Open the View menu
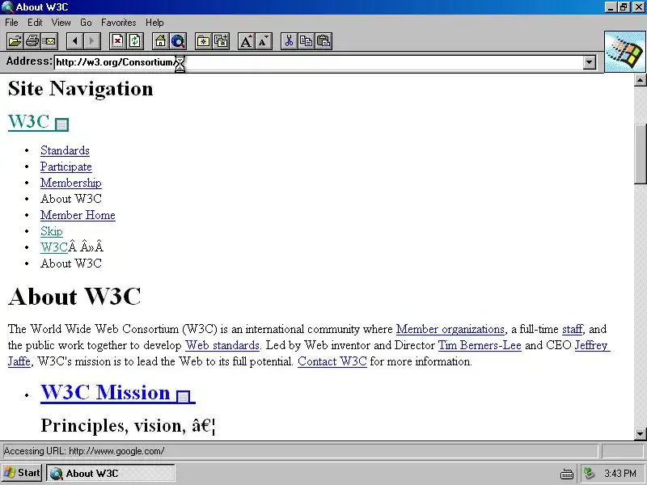The width and height of the screenshot is (647, 485). click(x=61, y=23)
